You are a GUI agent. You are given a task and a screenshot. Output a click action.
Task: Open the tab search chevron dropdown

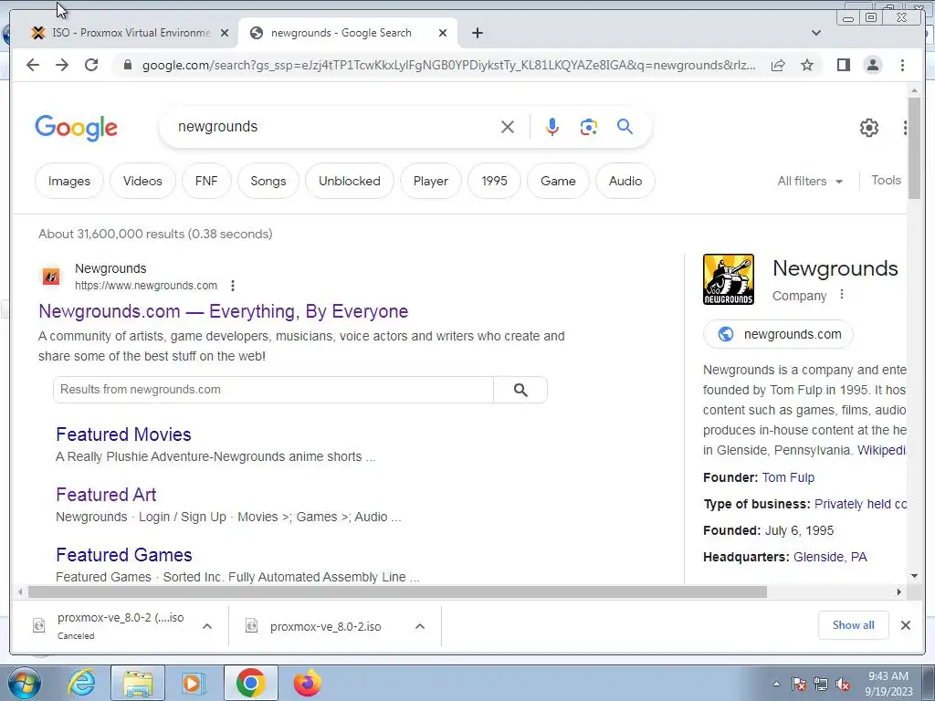click(816, 33)
